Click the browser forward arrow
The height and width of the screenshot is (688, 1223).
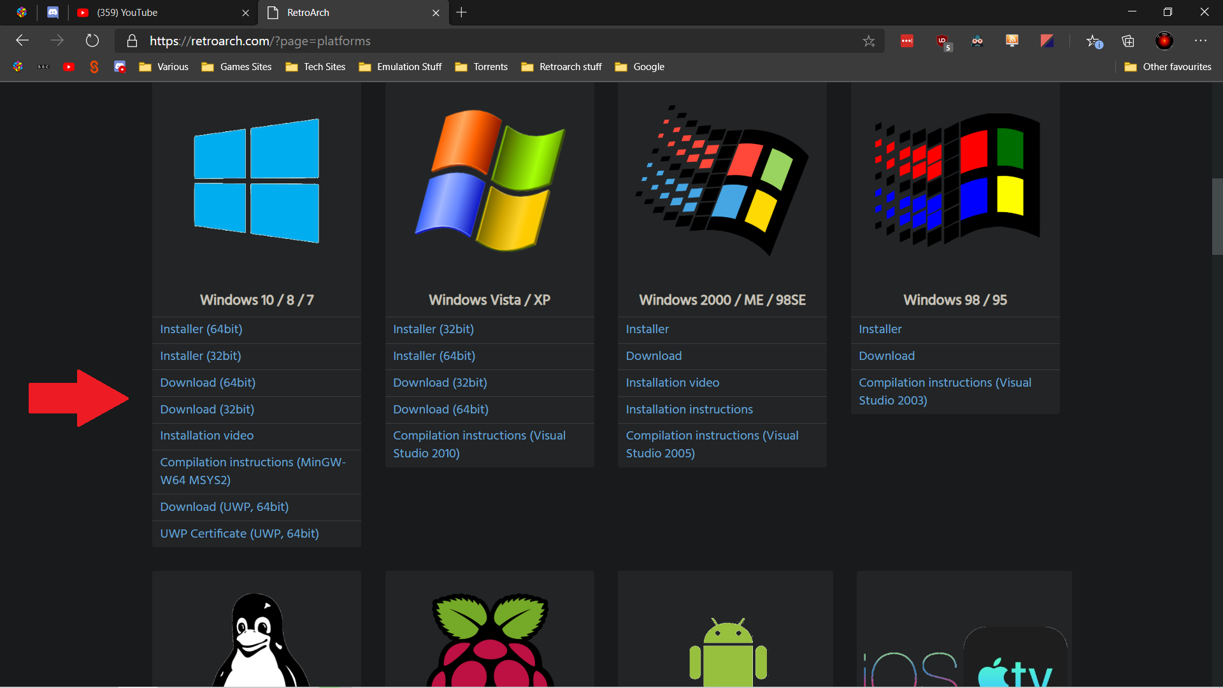point(57,41)
